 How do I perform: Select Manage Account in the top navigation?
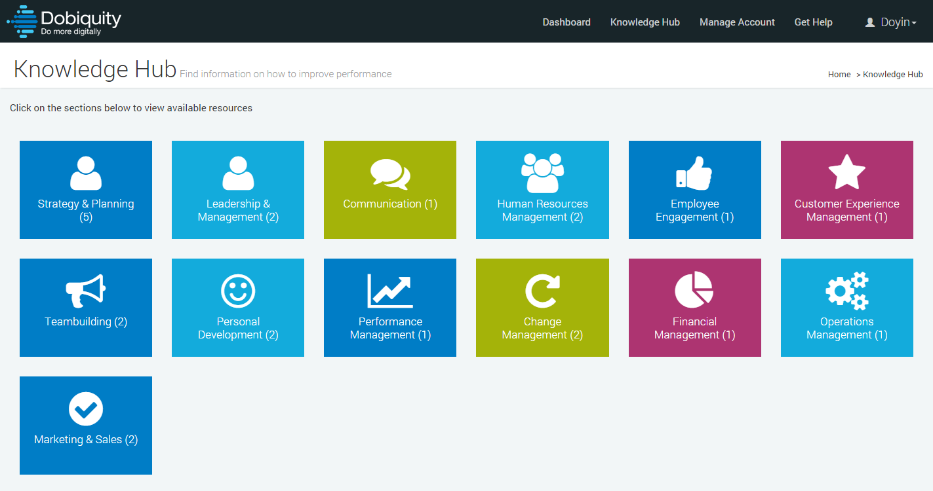coord(737,22)
